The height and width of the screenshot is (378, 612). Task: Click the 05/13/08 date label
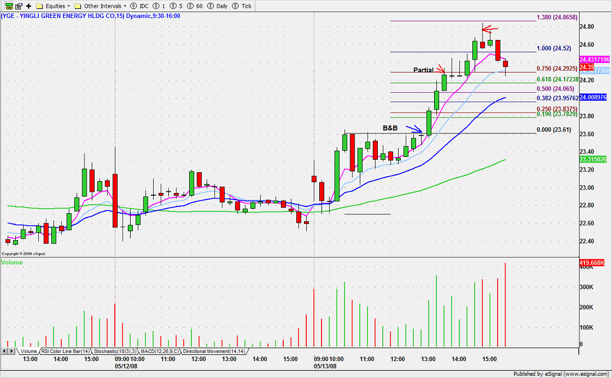pyautogui.click(x=325, y=366)
